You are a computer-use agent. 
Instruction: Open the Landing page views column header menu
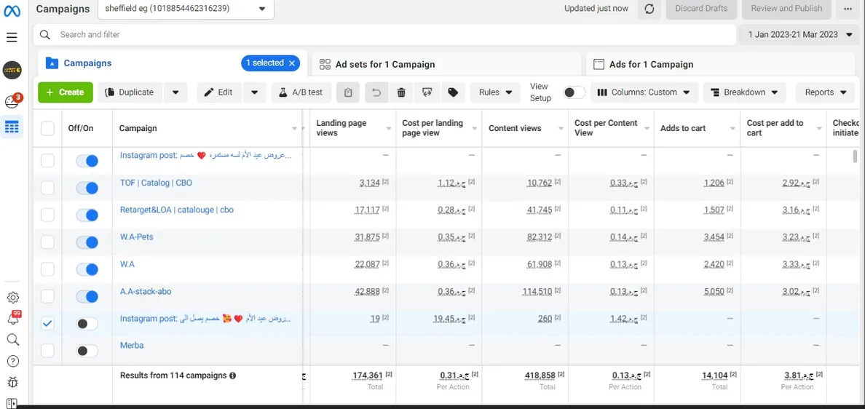click(390, 128)
